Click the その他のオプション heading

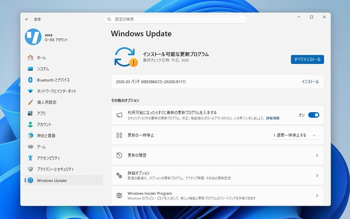point(125,100)
